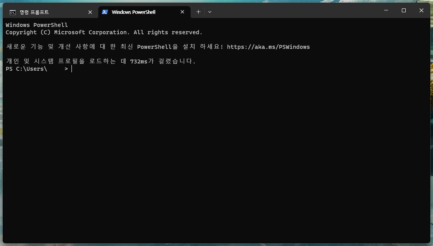Minimize the terminal window
This screenshot has width=433, height=246.
(x=386, y=10)
